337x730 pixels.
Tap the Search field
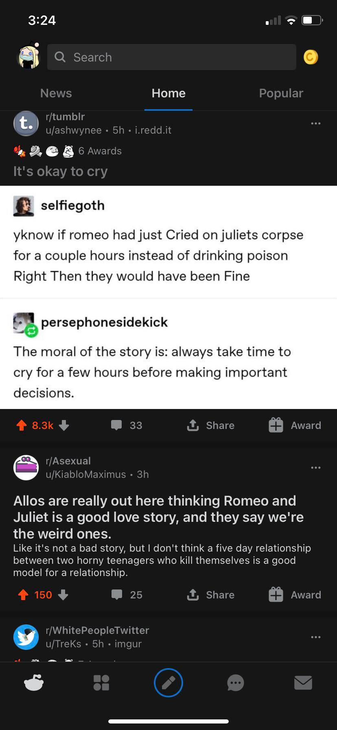tap(171, 57)
